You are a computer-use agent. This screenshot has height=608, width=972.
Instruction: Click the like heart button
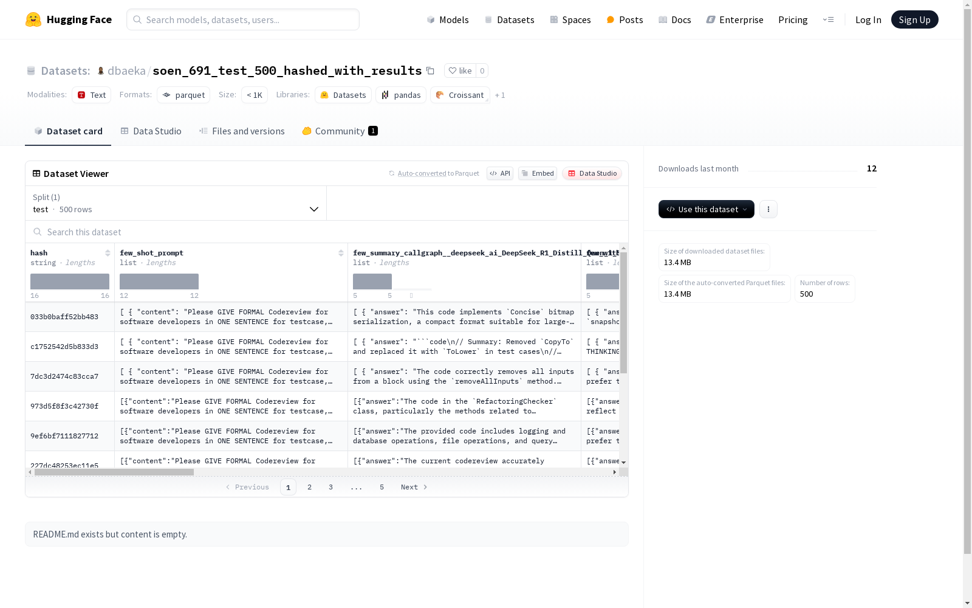(460, 71)
